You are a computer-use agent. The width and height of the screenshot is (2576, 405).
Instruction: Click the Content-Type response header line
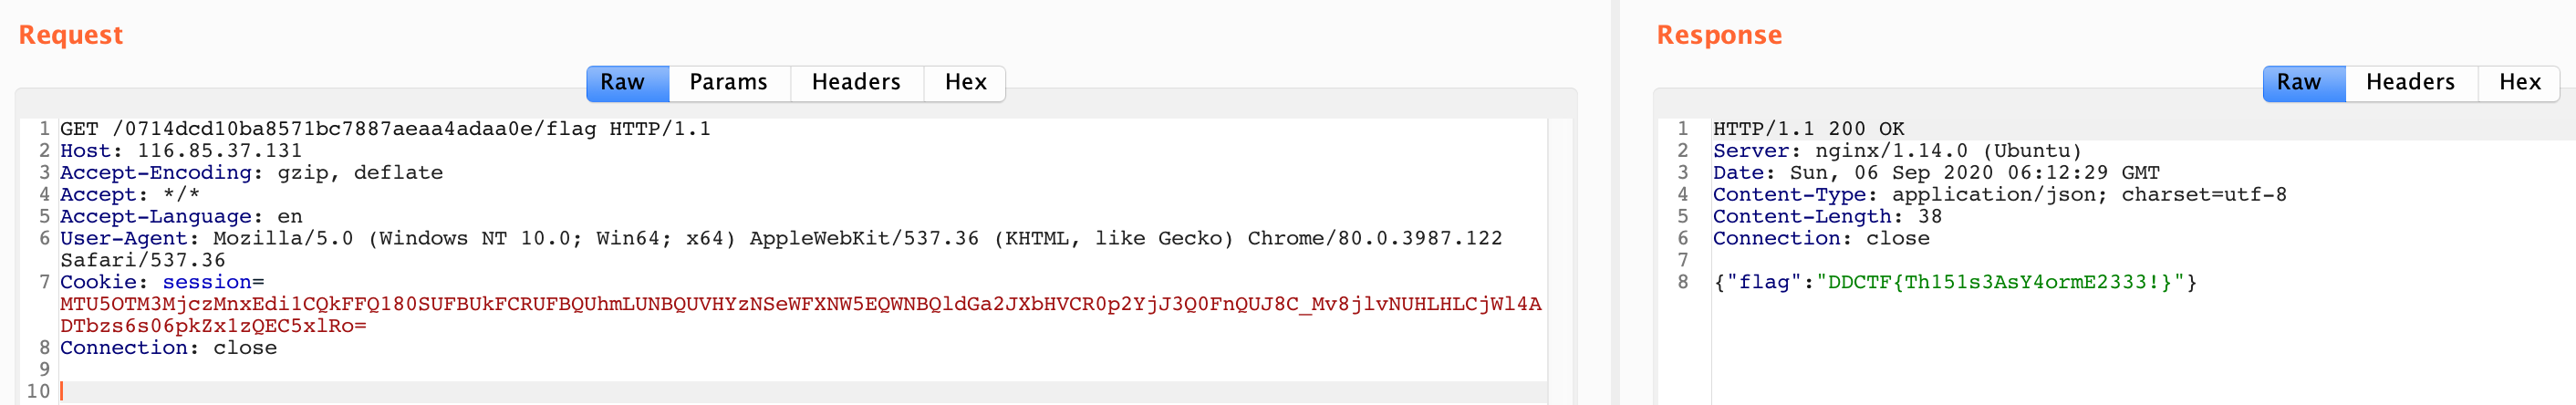tap(1998, 195)
